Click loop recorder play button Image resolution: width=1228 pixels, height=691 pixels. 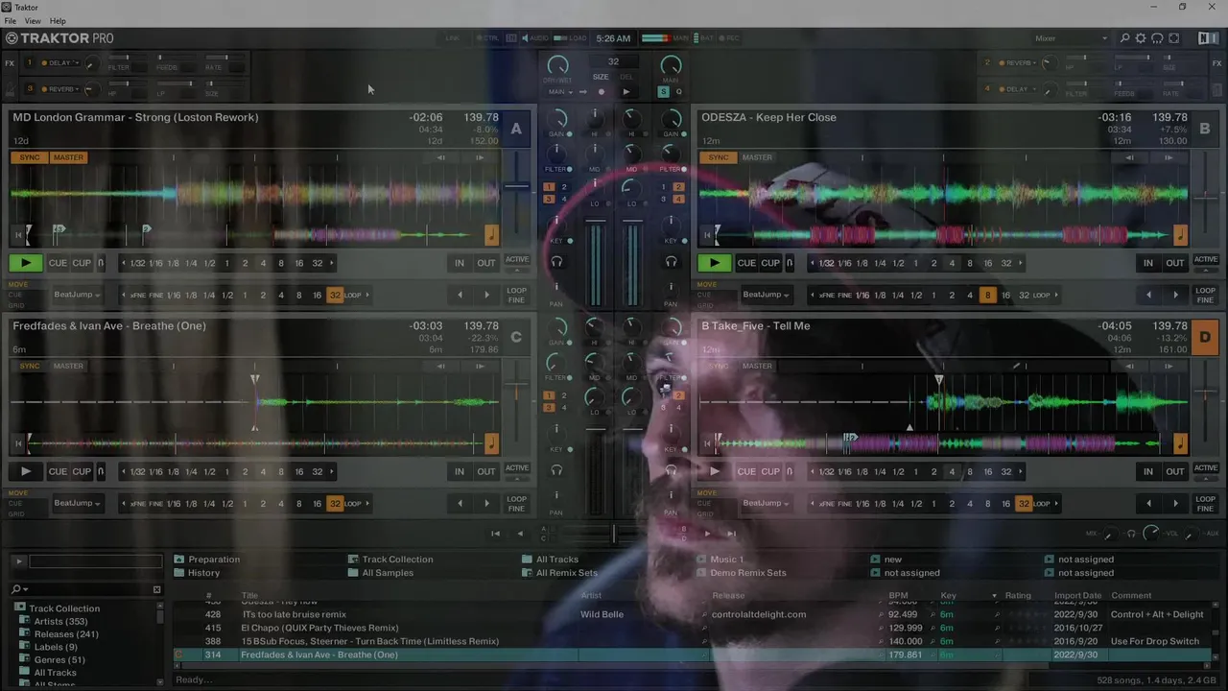[626, 92]
